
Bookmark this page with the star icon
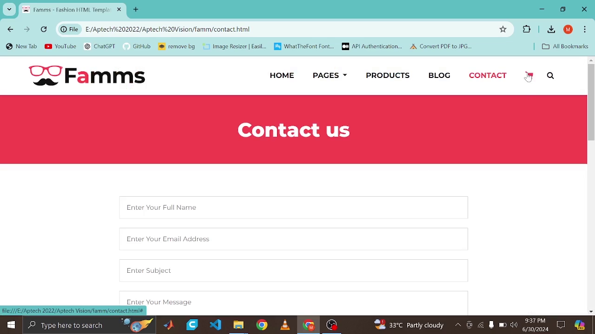[503, 29]
